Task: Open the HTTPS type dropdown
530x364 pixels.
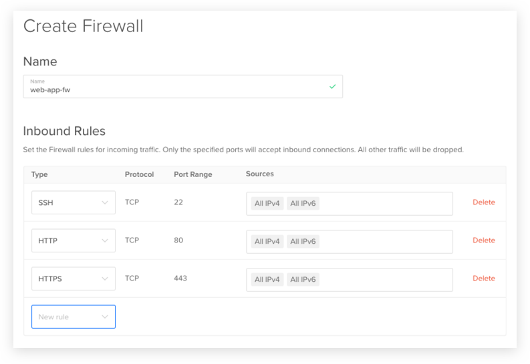Action: [x=74, y=279]
